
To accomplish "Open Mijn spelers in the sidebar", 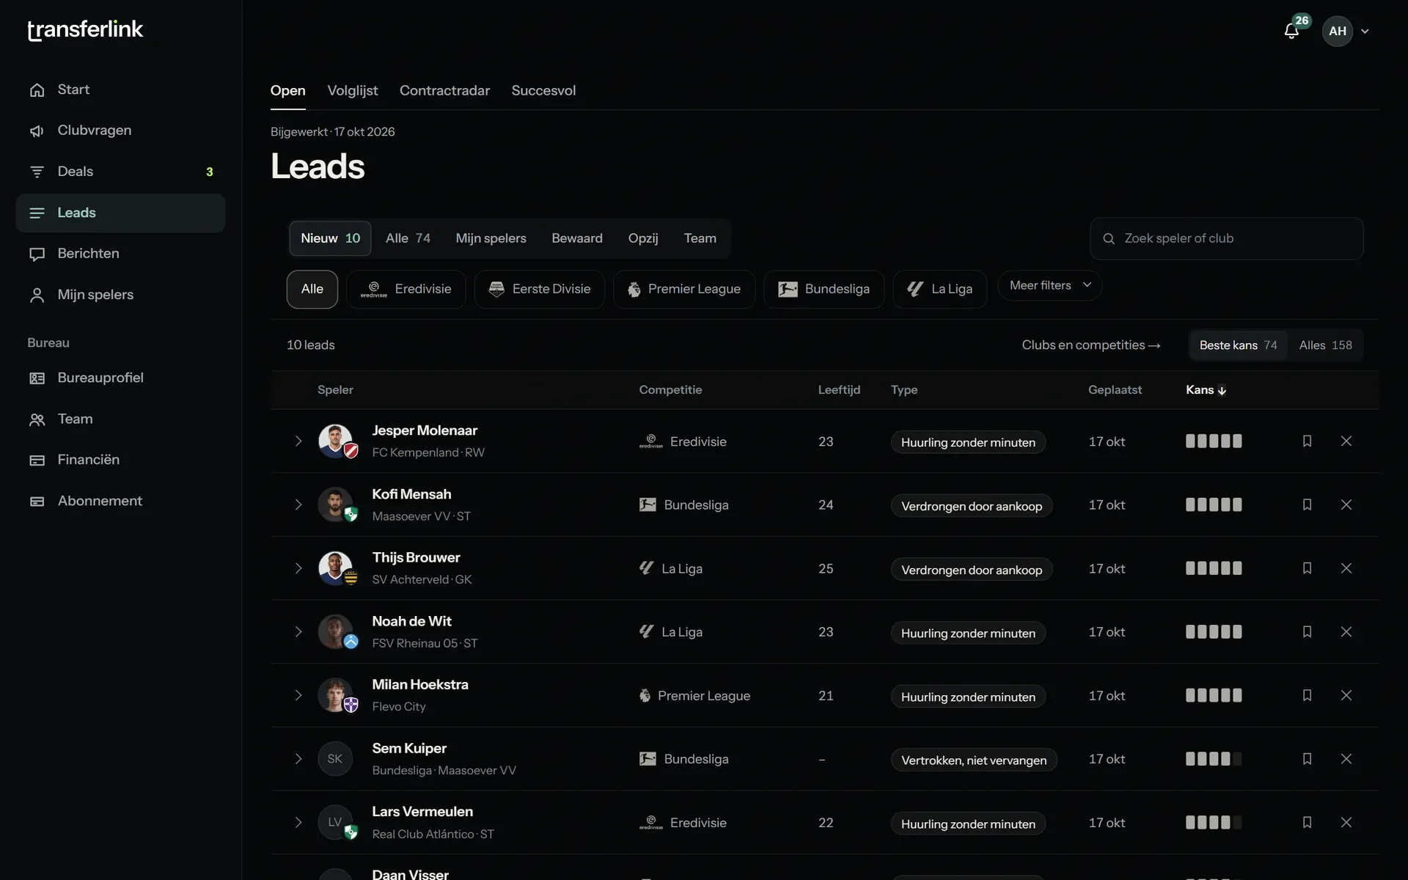I will pos(120,295).
